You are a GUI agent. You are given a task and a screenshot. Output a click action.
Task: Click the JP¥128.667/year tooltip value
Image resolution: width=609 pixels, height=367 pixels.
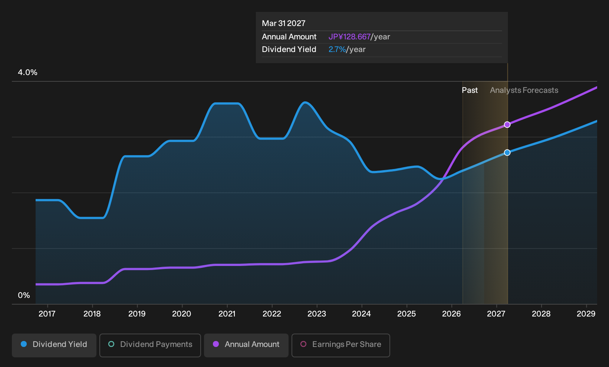[x=359, y=37]
